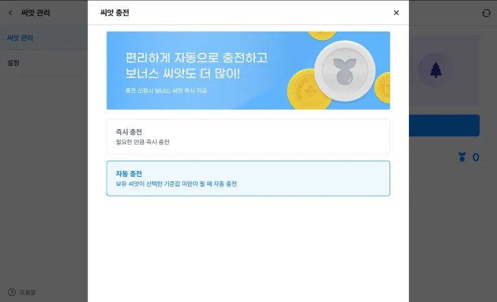Viewport: 497px width, 302px height.
Task: Click the 씨앗 관리 page header title
Action: [36, 13]
